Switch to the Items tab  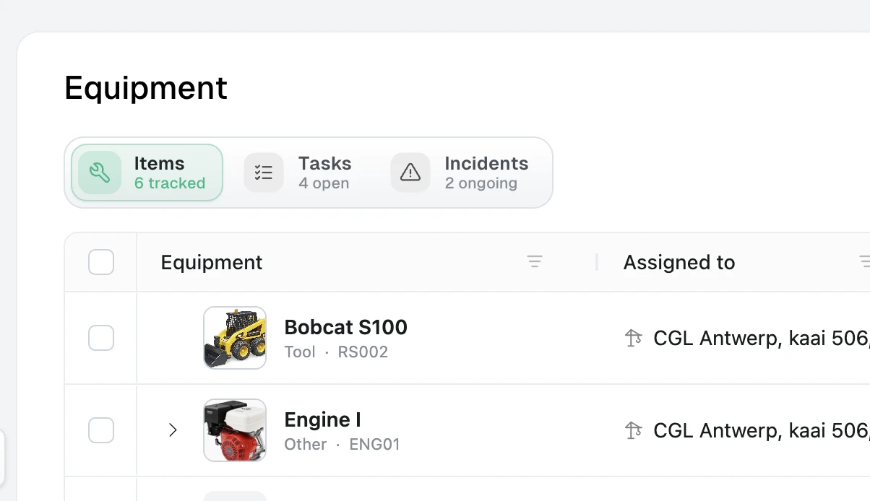(147, 173)
